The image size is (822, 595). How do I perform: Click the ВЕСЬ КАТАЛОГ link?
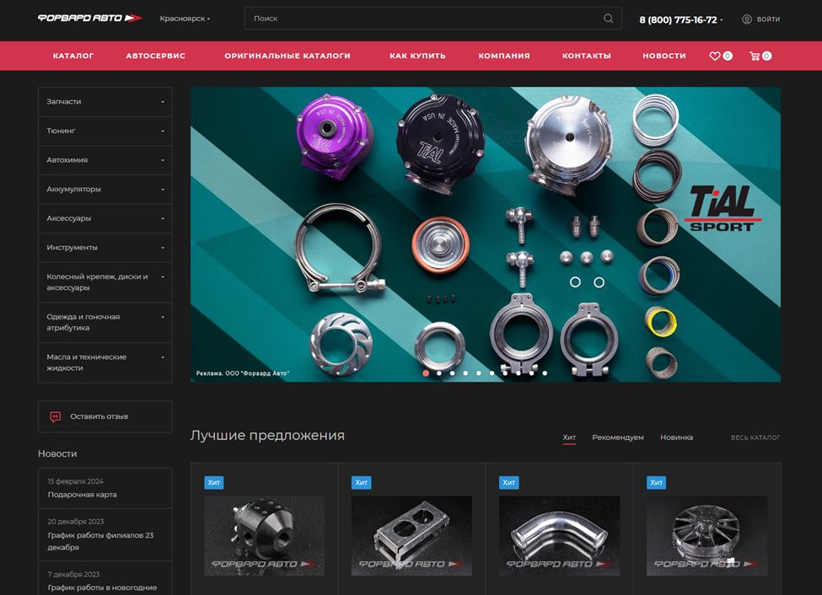(x=755, y=437)
